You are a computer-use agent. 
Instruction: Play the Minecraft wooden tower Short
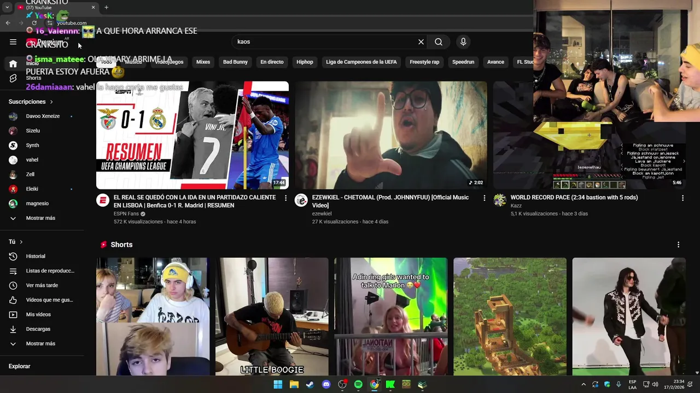[x=510, y=317]
